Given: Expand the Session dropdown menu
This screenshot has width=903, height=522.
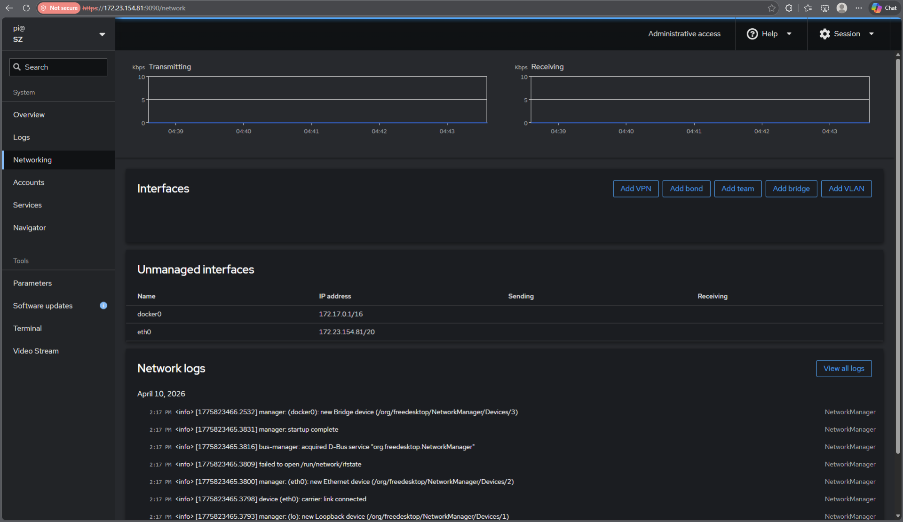Looking at the screenshot, I should pyautogui.click(x=872, y=33).
